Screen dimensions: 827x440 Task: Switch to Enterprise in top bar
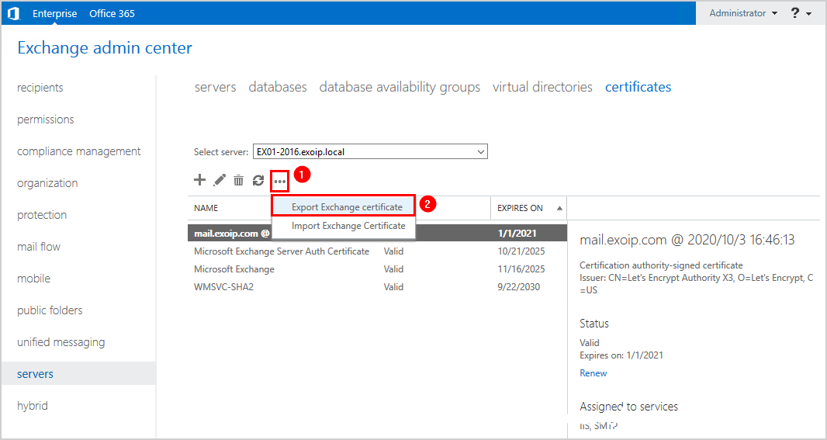click(x=55, y=13)
